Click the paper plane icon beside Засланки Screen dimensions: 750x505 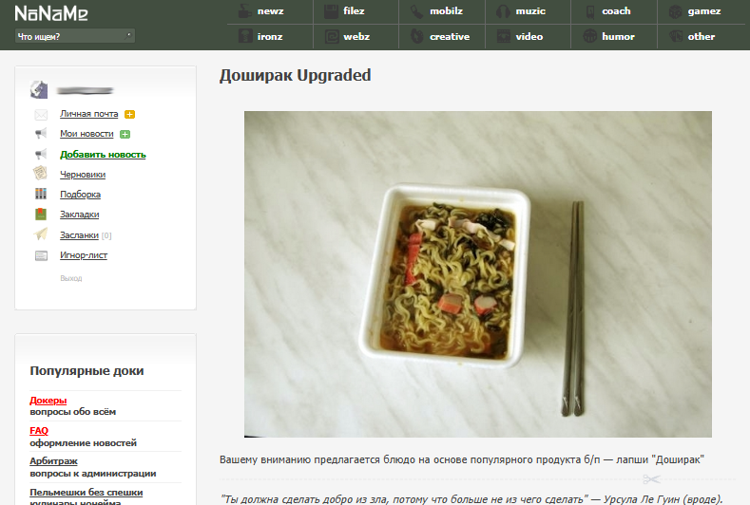(x=41, y=234)
